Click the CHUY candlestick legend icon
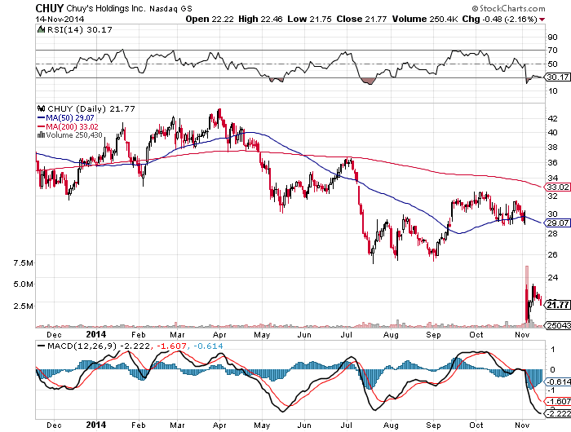The width and height of the screenshot is (571, 432). 41,108
